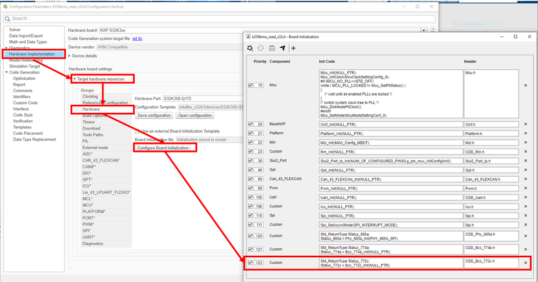
Task: Toggle the Pwm priority 90 checkbox
Action: [250, 188]
